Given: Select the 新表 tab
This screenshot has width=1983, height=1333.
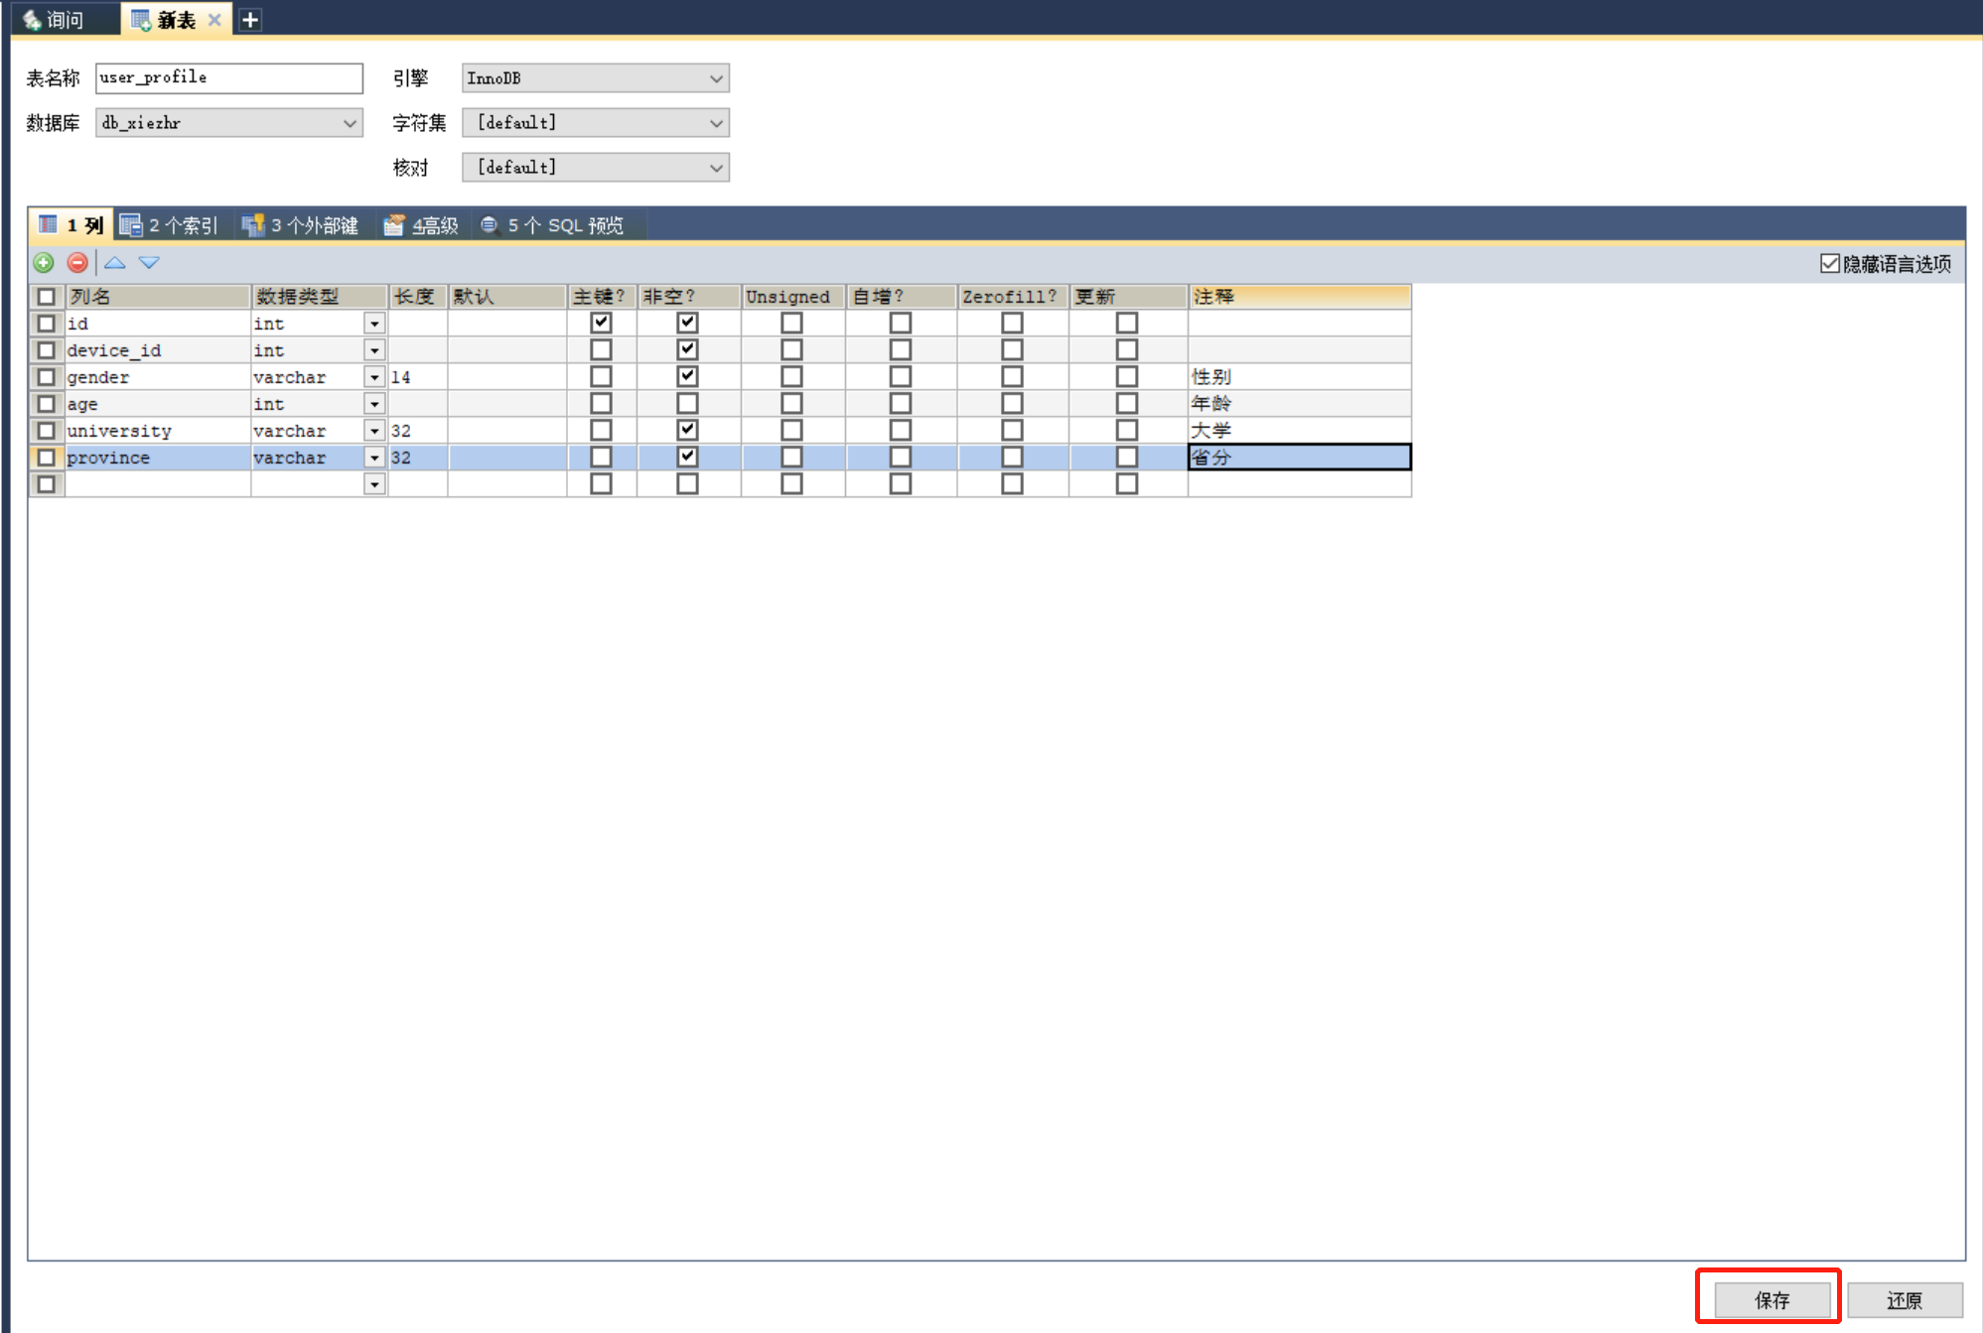Looking at the screenshot, I should tap(176, 20).
